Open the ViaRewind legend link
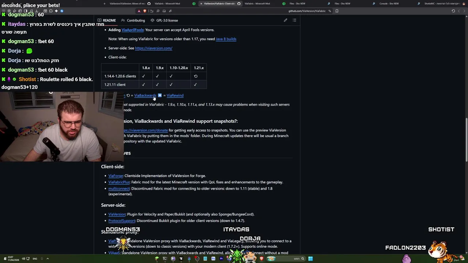 [175, 95]
